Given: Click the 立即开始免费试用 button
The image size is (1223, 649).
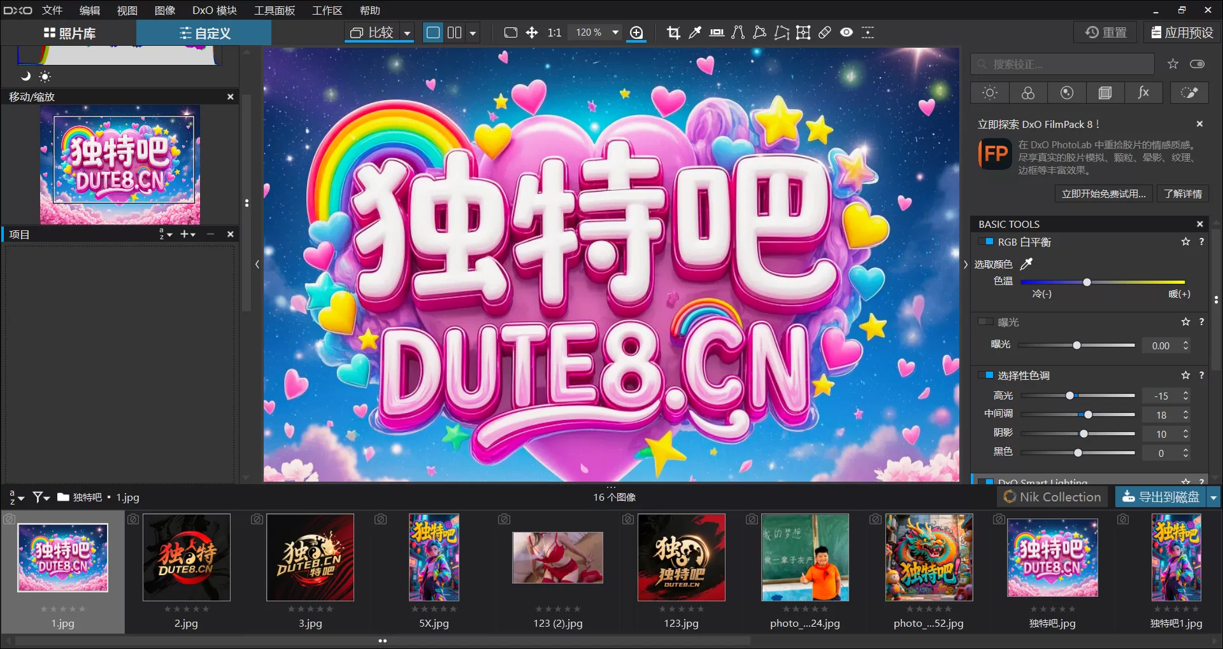Looking at the screenshot, I should tap(1104, 193).
